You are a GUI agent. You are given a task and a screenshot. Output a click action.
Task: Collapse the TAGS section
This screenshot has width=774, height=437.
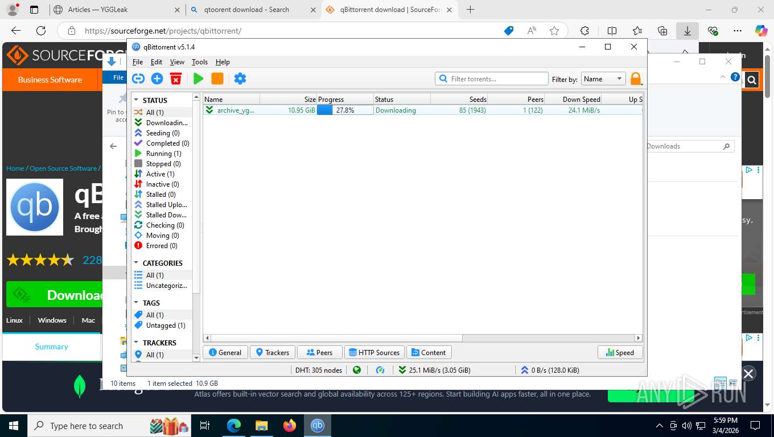tap(137, 303)
